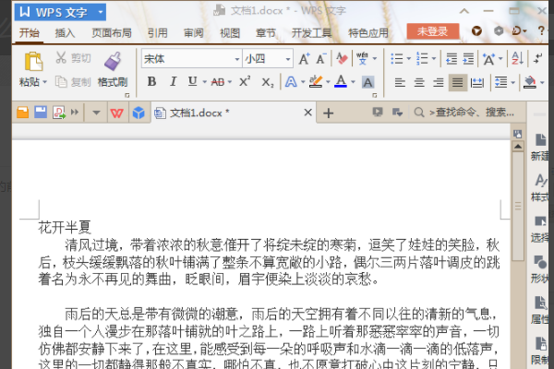Open the 页面布局 ribbon tab
554x369 pixels.
pos(112,33)
